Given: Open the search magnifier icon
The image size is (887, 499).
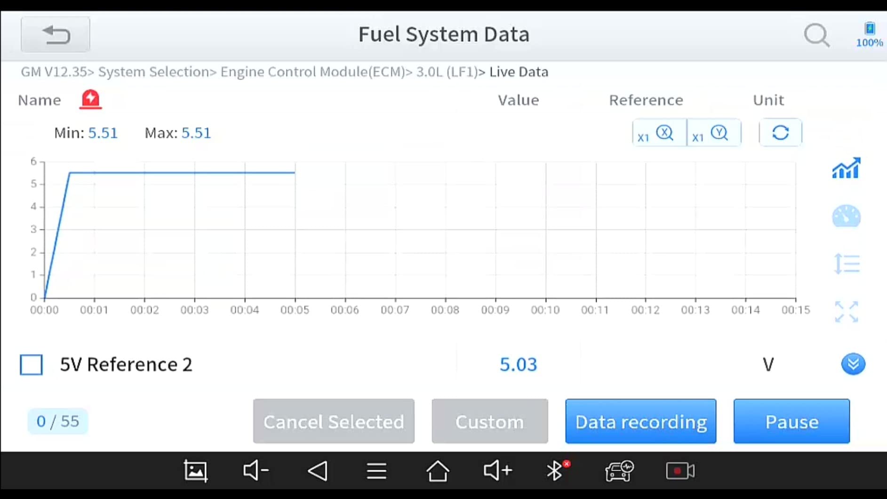Looking at the screenshot, I should pyautogui.click(x=816, y=35).
